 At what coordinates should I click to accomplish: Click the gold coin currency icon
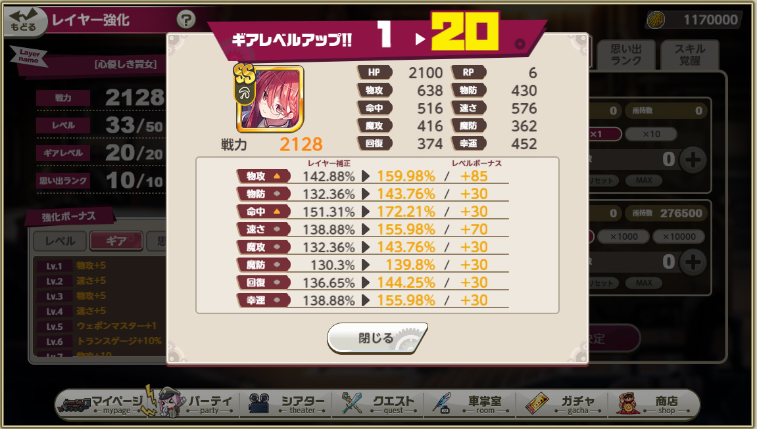point(656,20)
